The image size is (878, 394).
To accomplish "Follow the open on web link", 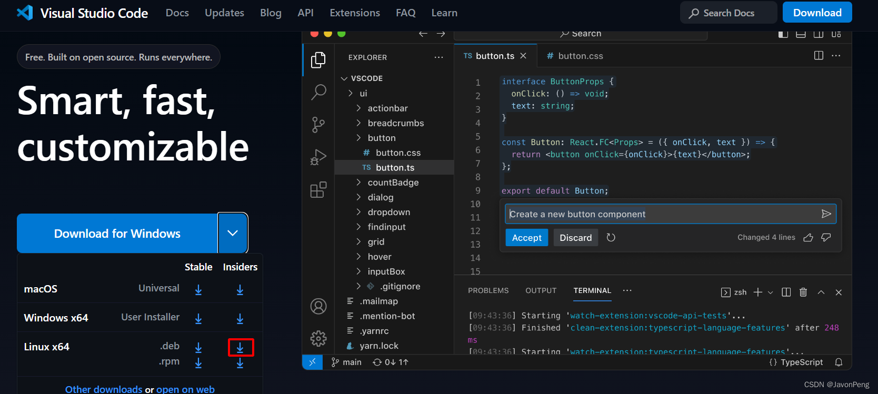I will click(185, 389).
